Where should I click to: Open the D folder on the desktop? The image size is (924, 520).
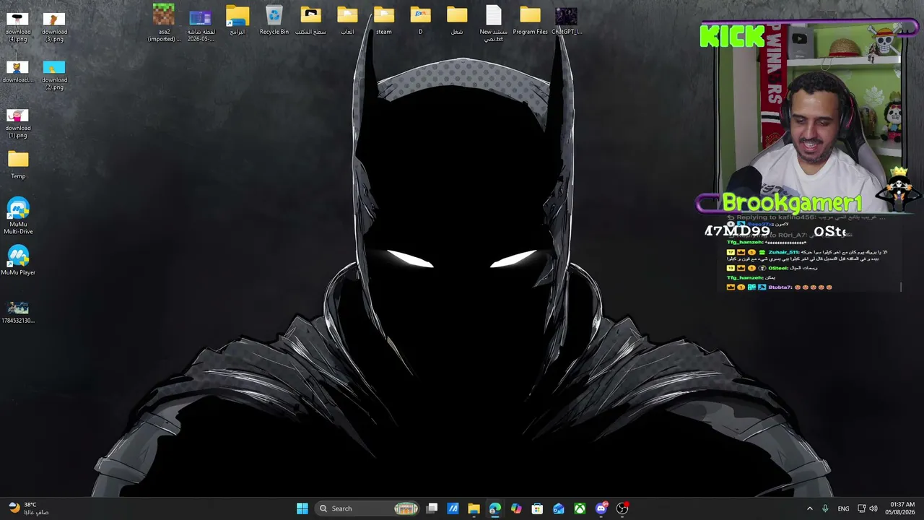[420, 20]
